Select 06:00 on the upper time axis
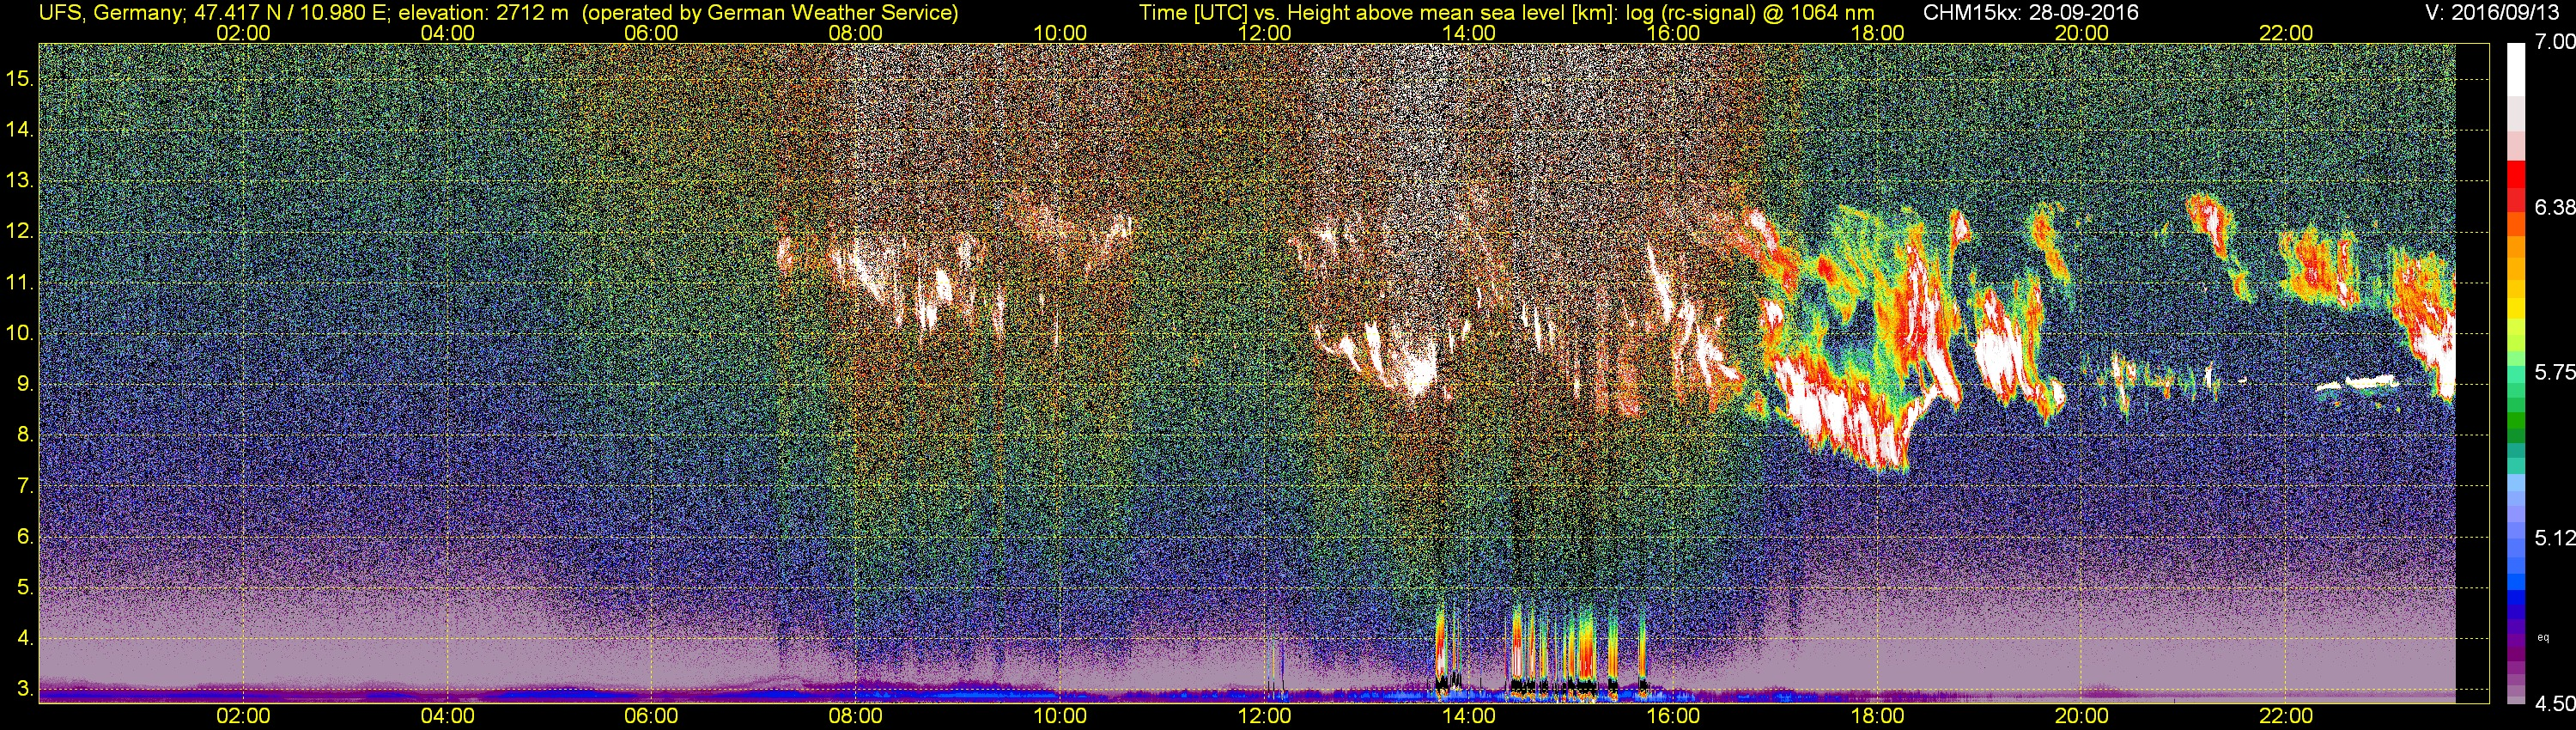Image resolution: width=2576 pixels, height=730 pixels. pyautogui.click(x=651, y=33)
